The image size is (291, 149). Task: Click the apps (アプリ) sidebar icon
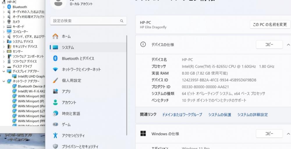[x=55, y=91]
